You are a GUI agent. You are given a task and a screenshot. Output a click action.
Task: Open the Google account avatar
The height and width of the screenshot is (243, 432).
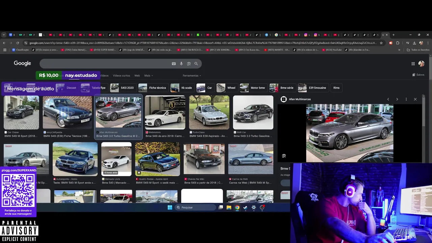pyautogui.click(x=422, y=63)
